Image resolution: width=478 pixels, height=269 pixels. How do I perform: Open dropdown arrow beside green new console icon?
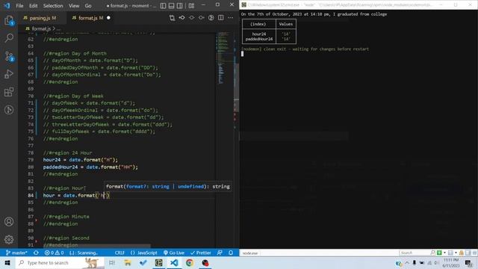[444, 253]
